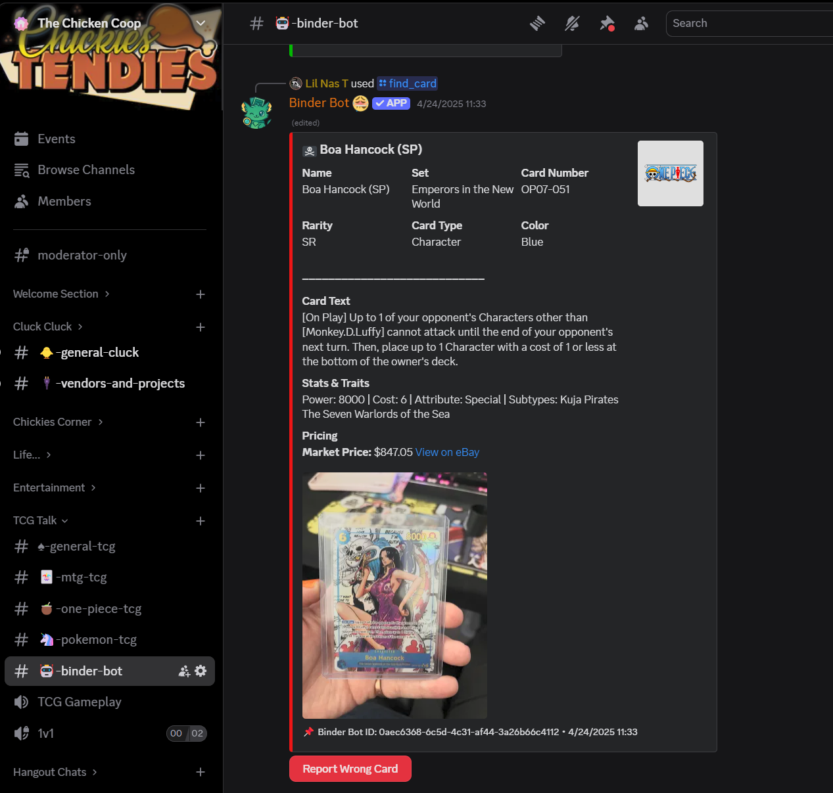Toggle notification settings bell icon
The image size is (833, 793).
tap(572, 24)
